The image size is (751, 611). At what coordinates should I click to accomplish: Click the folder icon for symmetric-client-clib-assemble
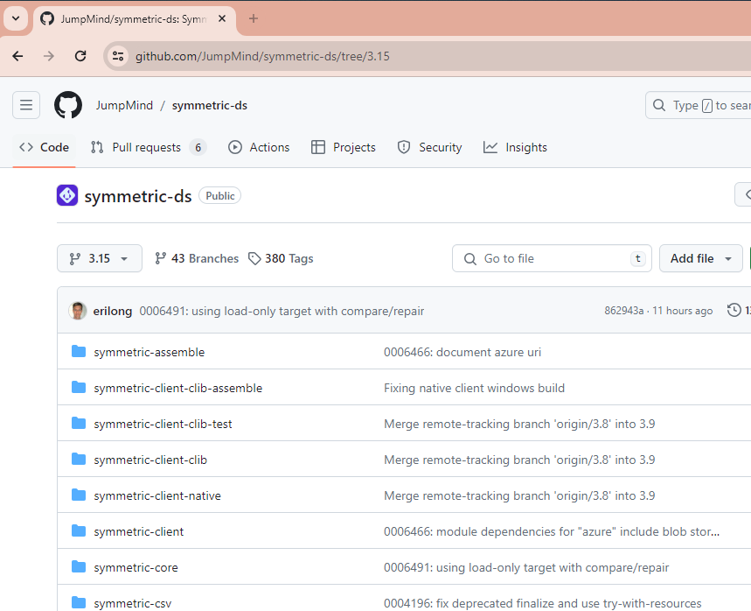[x=79, y=388]
